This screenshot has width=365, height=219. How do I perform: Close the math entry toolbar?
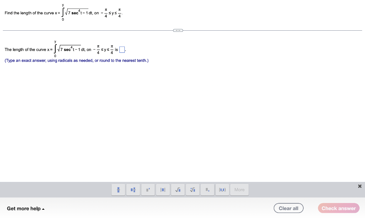point(360,186)
